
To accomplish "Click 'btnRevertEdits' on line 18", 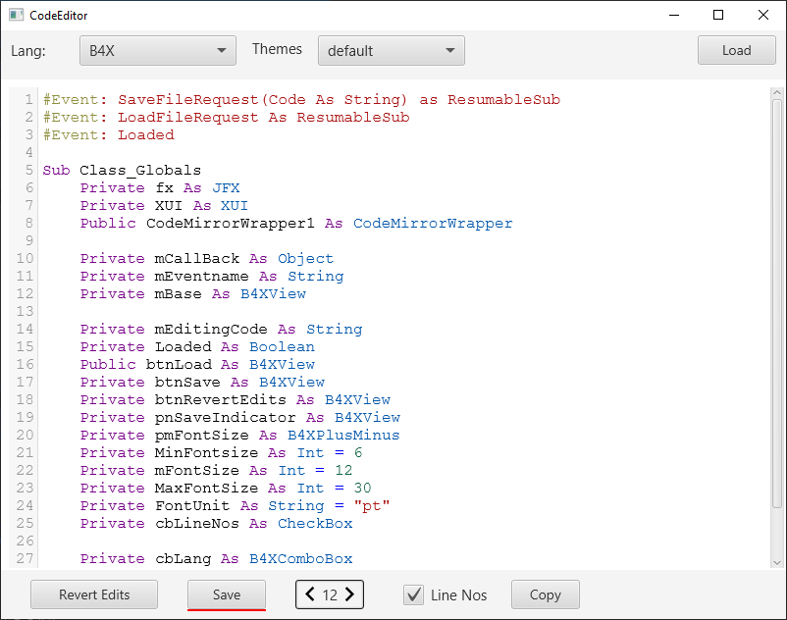I will pos(221,399).
